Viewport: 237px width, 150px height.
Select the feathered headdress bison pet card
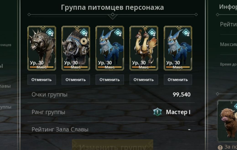coord(76,48)
